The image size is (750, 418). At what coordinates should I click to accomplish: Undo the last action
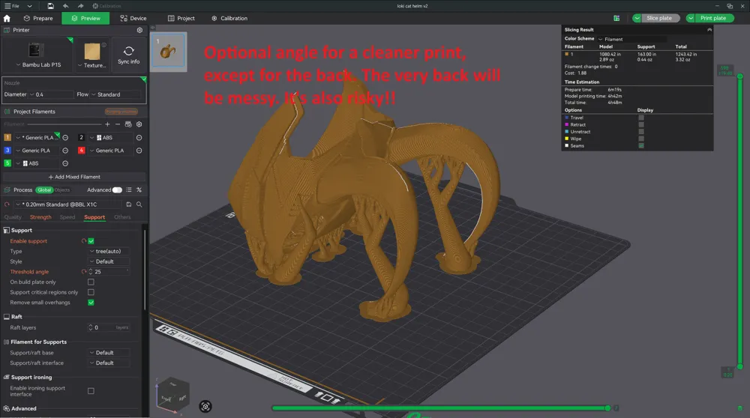click(65, 6)
